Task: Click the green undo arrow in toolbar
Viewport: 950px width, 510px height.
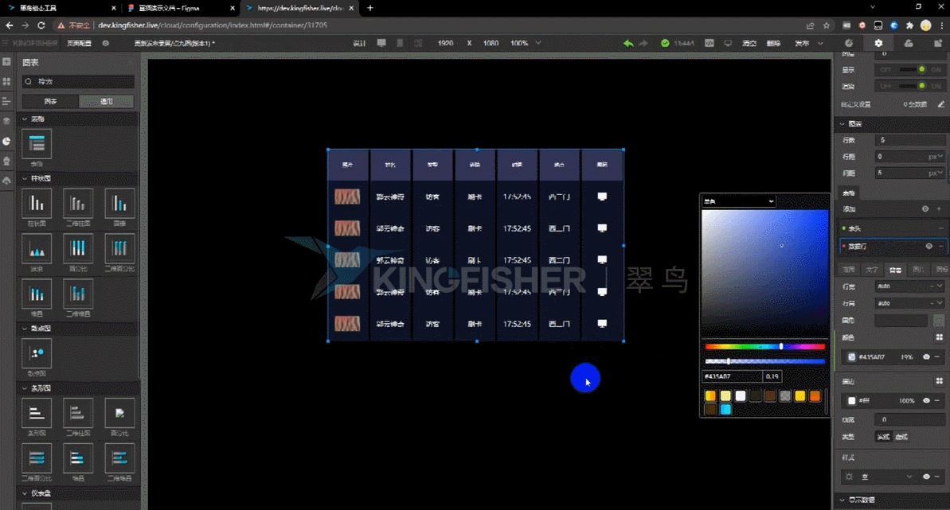Action: tap(628, 43)
